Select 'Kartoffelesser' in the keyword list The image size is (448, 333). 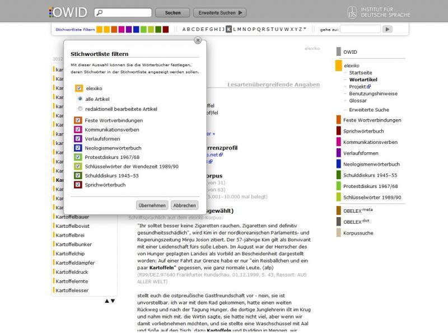72,290
